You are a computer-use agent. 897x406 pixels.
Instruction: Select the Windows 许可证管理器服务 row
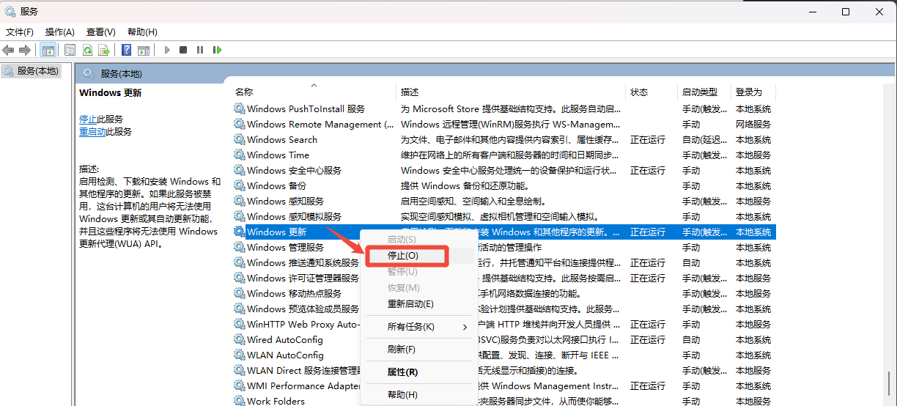503,278
